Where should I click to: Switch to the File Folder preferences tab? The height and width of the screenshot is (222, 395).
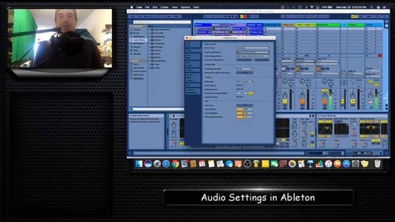[193, 64]
